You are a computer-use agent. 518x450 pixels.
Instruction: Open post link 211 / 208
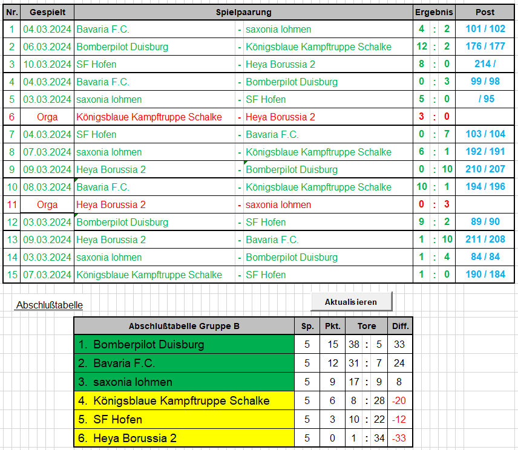(485, 239)
